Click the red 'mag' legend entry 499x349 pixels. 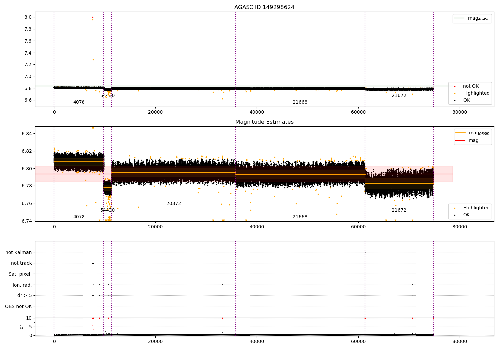click(467, 140)
